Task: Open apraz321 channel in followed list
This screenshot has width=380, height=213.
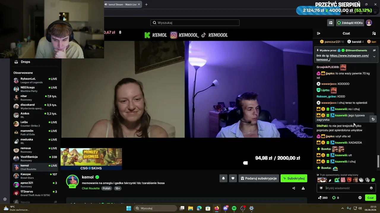Action: pyautogui.click(x=35, y=184)
